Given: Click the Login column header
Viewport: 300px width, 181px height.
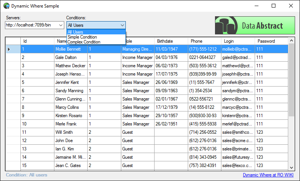Looking at the screenshot, I should click(x=237, y=41).
